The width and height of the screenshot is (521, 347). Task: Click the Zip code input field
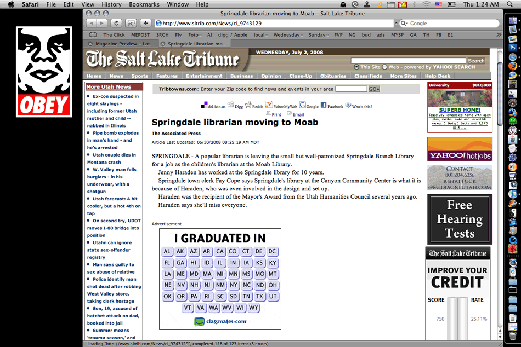click(x=351, y=89)
